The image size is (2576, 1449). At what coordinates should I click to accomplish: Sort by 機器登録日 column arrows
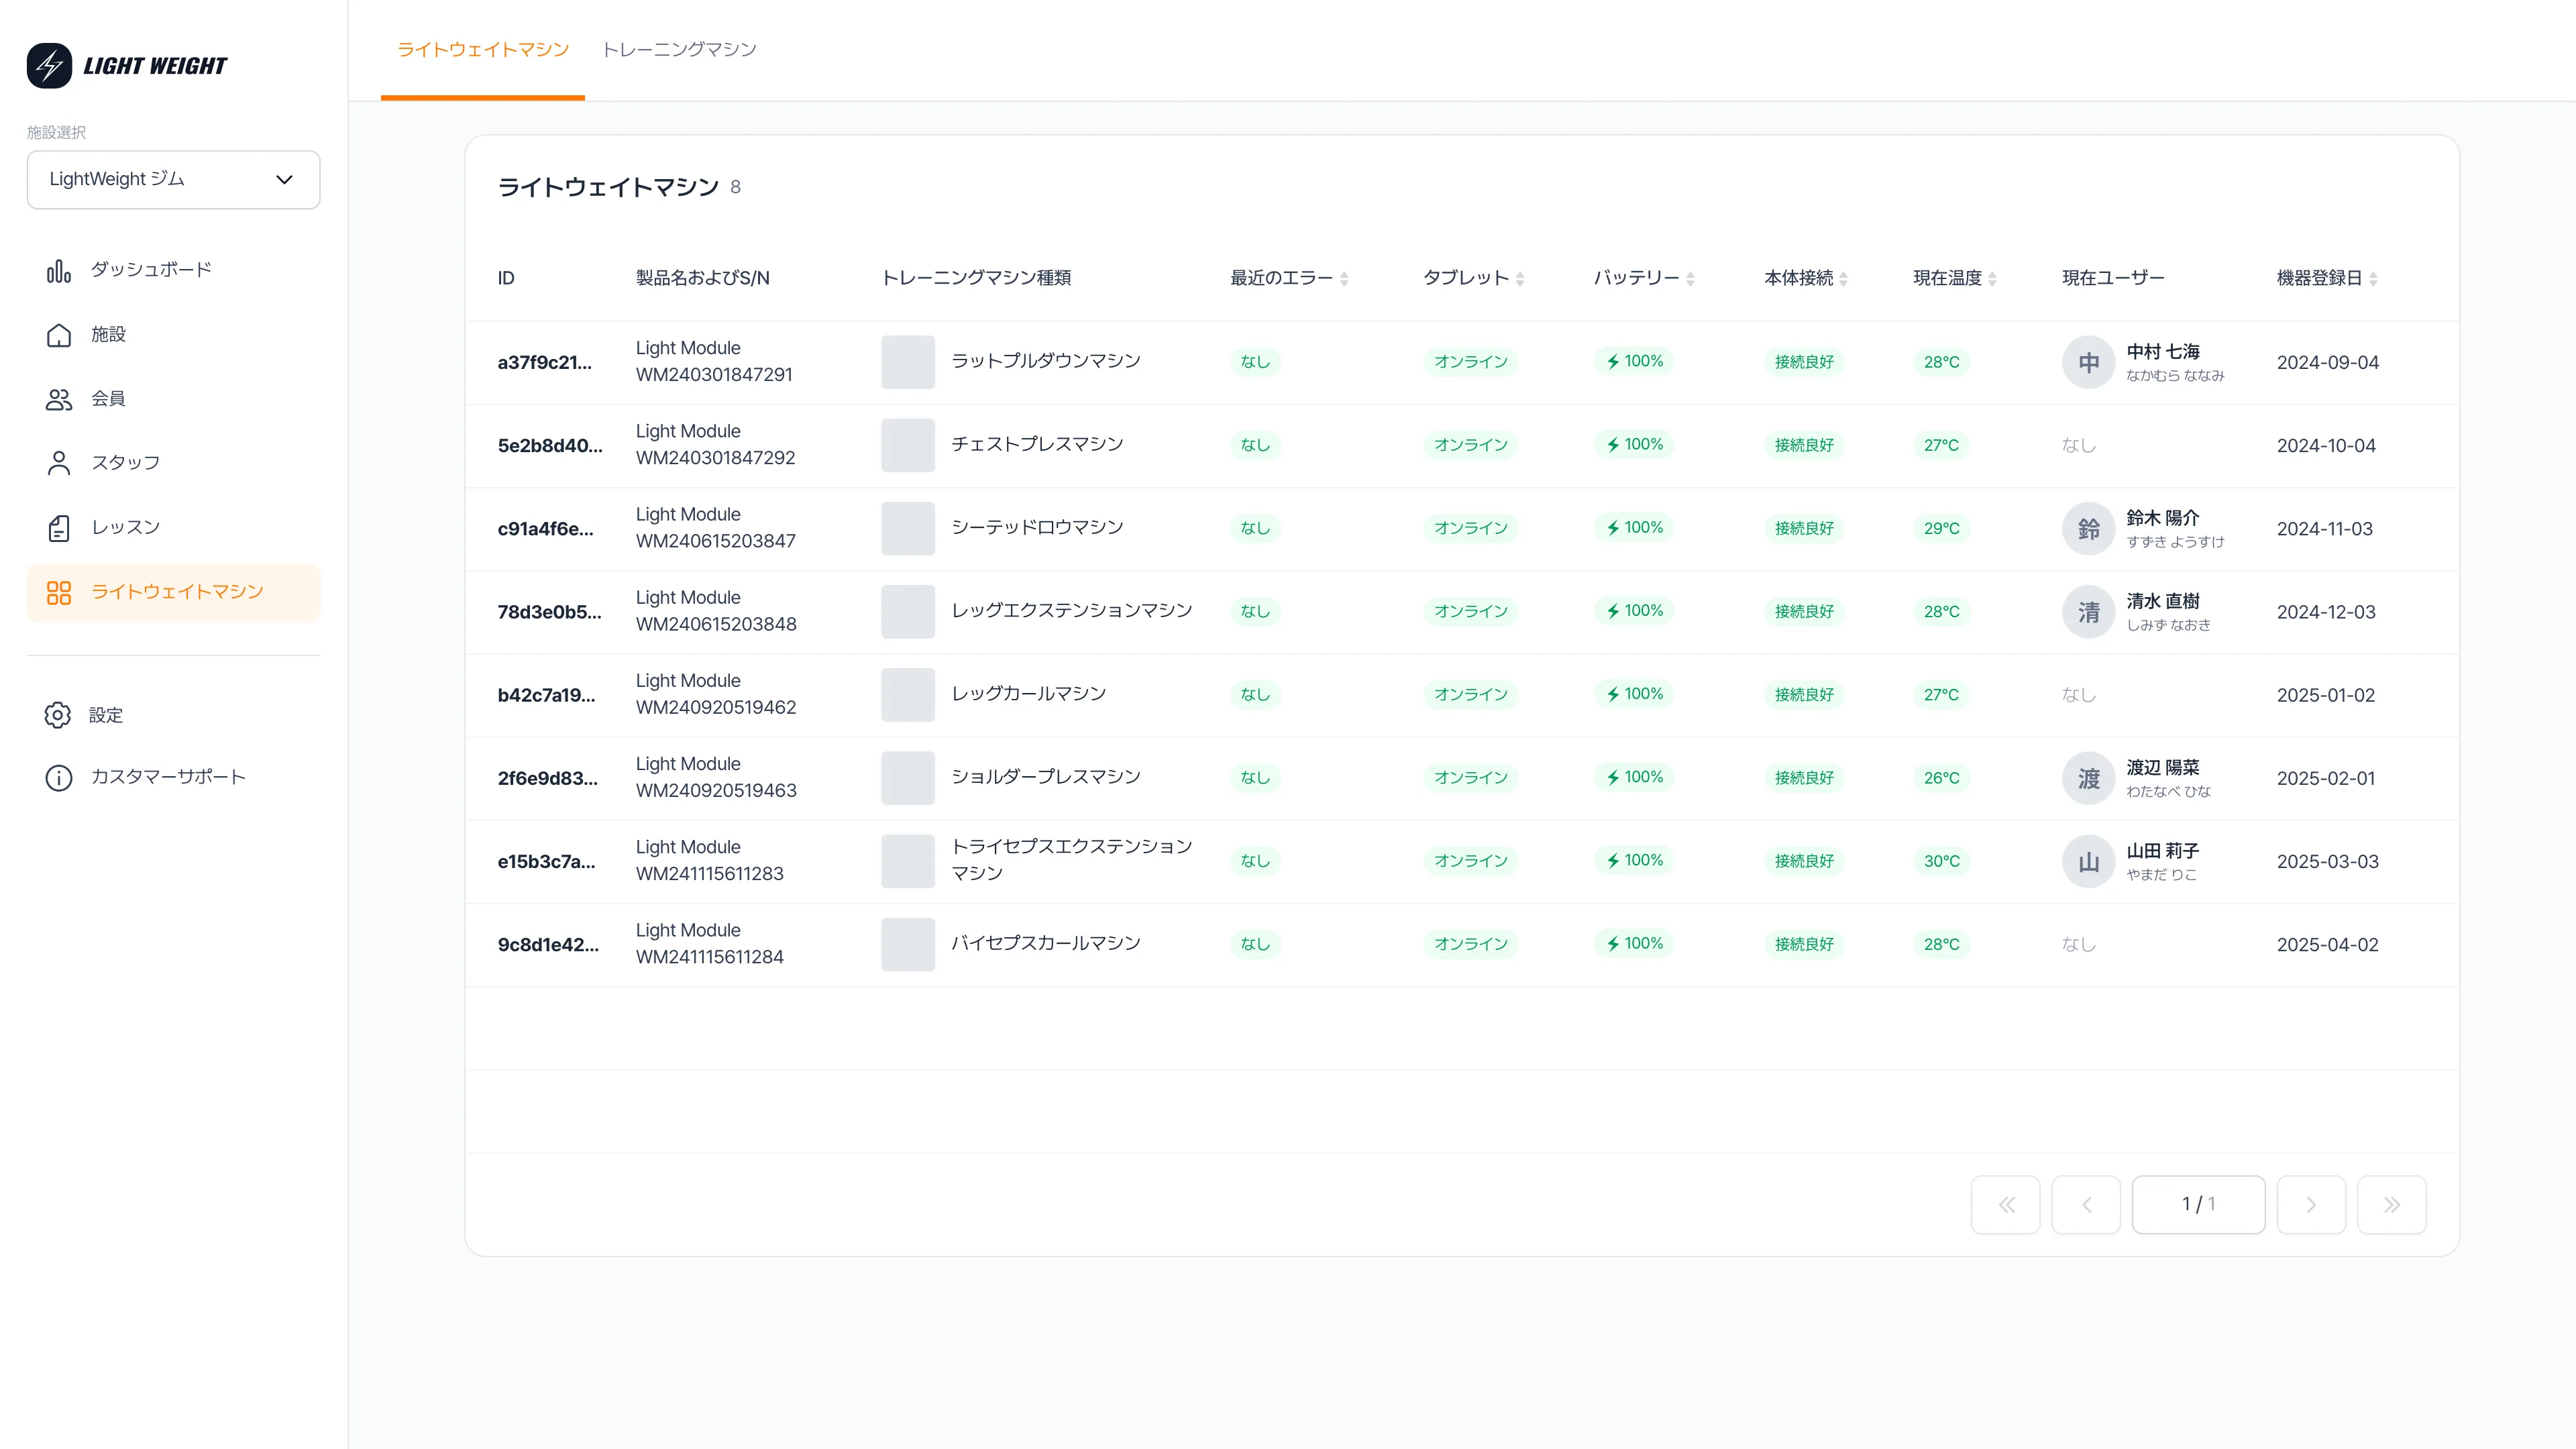click(2373, 279)
